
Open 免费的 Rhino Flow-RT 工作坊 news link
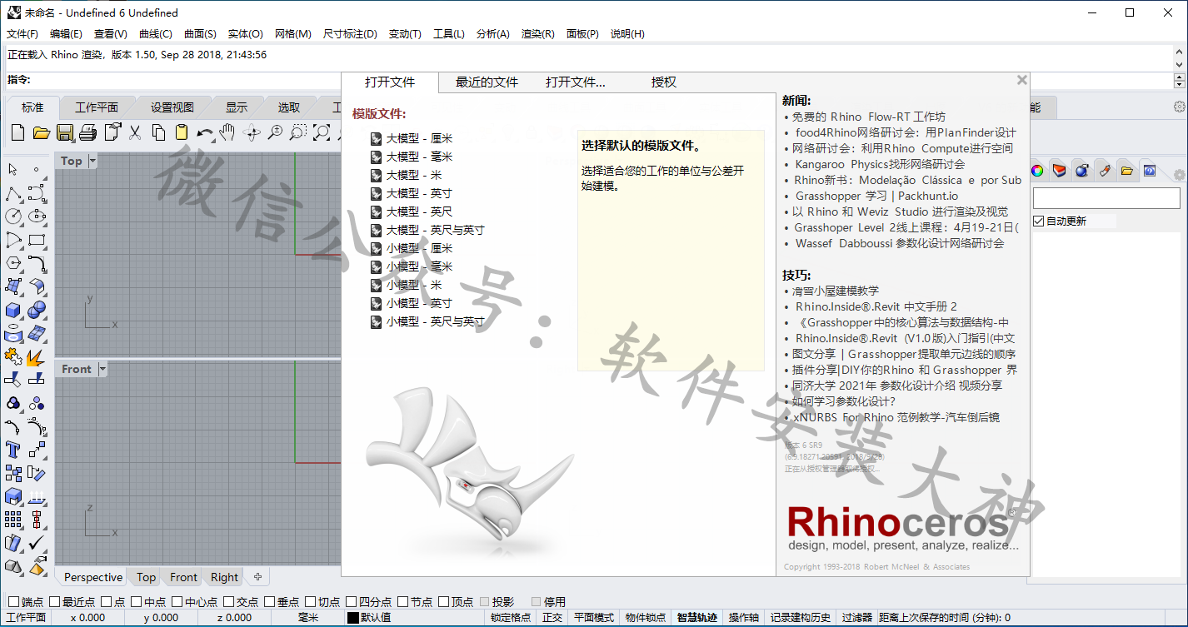point(869,117)
